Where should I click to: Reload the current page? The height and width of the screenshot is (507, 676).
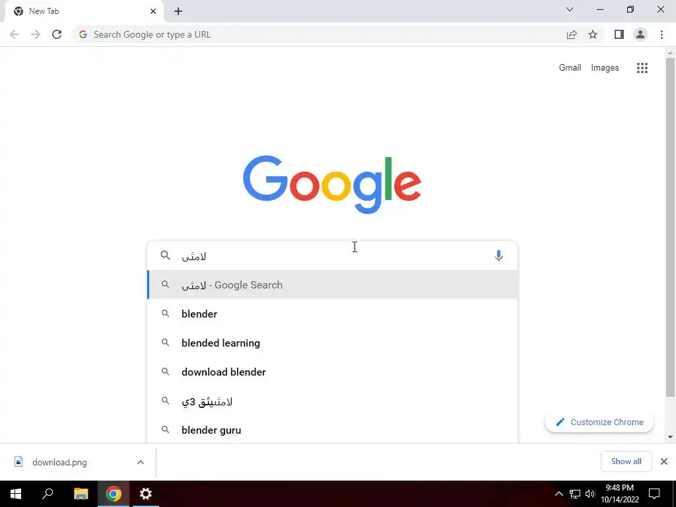tap(57, 34)
